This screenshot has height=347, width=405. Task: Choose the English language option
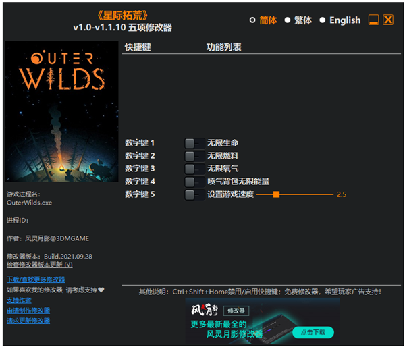(323, 20)
